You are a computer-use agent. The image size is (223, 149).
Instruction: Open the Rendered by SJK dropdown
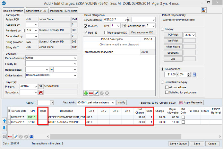coord(36,31)
